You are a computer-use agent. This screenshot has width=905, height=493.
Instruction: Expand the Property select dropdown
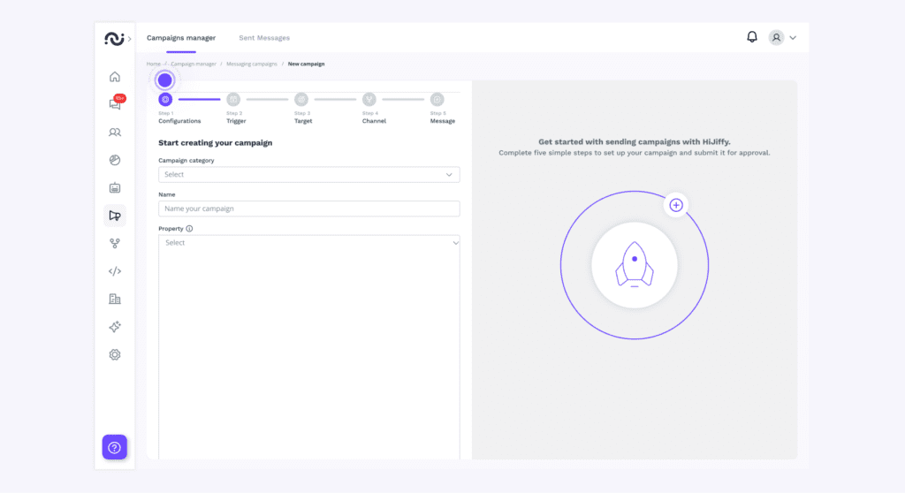pyautogui.click(x=308, y=243)
